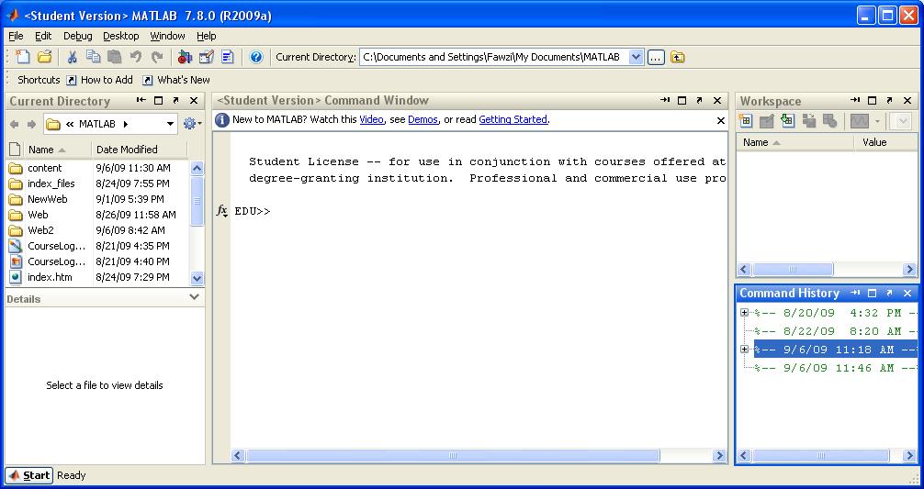Screen dimensions: 924x489
Task: Go up one directory level icon
Action: tap(678, 57)
